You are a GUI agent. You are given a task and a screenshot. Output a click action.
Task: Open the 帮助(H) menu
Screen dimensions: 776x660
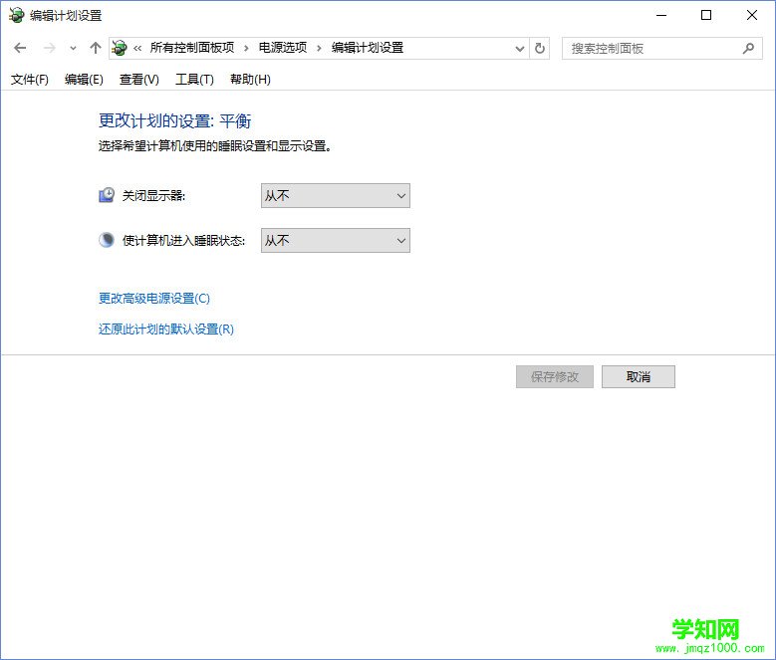[x=250, y=80]
